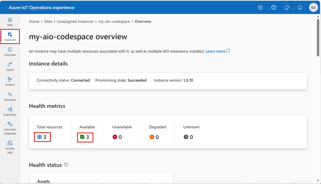The height and width of the screenshot is (184, 321).
Task: Open Sites breadcrumb link
Action: [48, 21]
